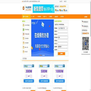Click the blue order button on 300M card

29,81
